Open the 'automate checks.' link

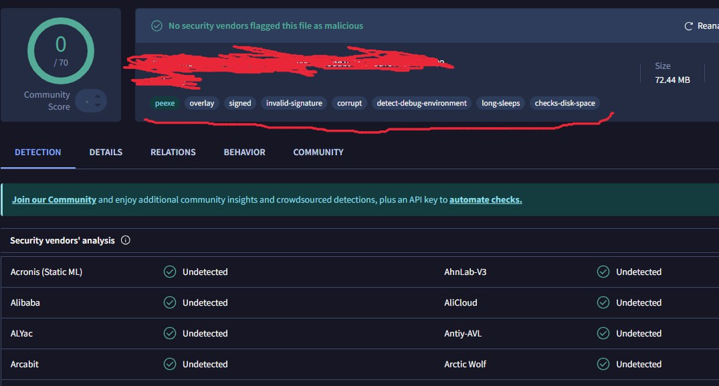pyautogui.click(x=486, y=200)
